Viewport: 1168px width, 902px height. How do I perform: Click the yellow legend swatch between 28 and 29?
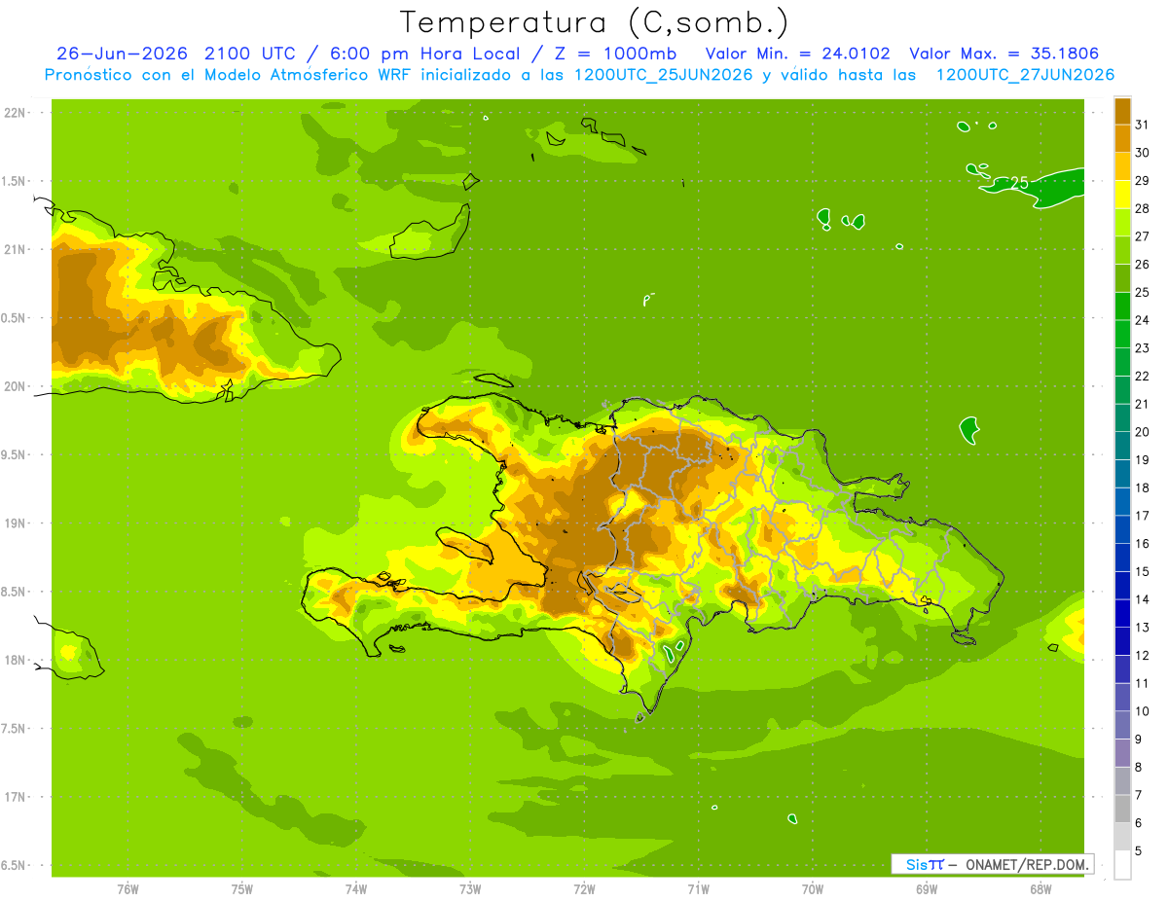point(1122,196)
